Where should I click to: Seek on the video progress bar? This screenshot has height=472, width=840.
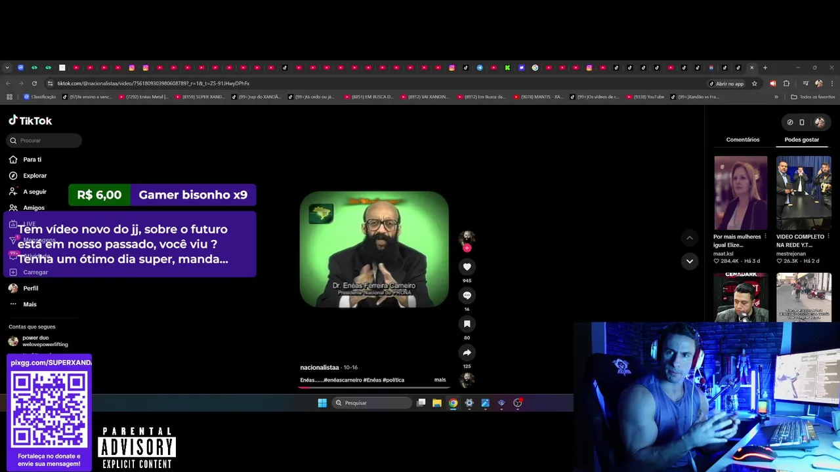tap(374, 387)
